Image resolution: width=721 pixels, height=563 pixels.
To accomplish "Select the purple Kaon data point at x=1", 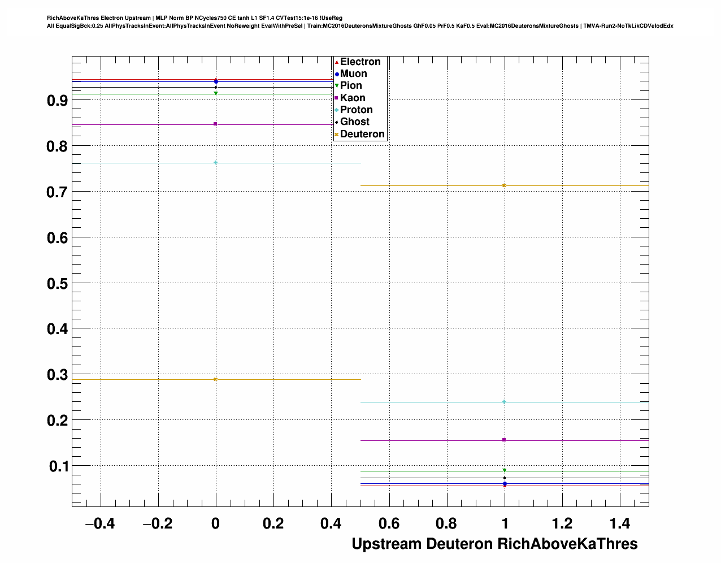I will click(504, 440).
